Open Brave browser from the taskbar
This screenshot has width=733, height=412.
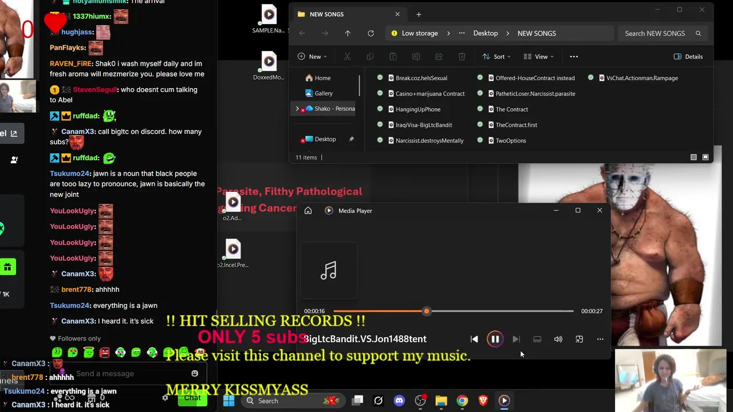pyautogui.click(x=483, y=401)
